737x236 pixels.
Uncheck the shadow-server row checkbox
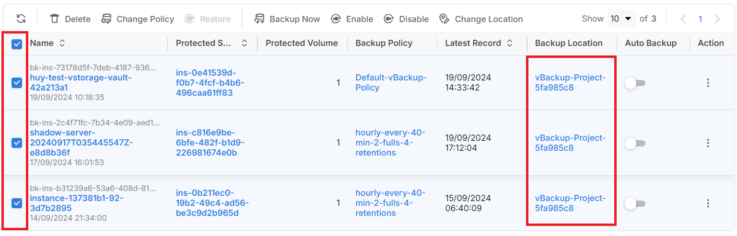(17, 143)
